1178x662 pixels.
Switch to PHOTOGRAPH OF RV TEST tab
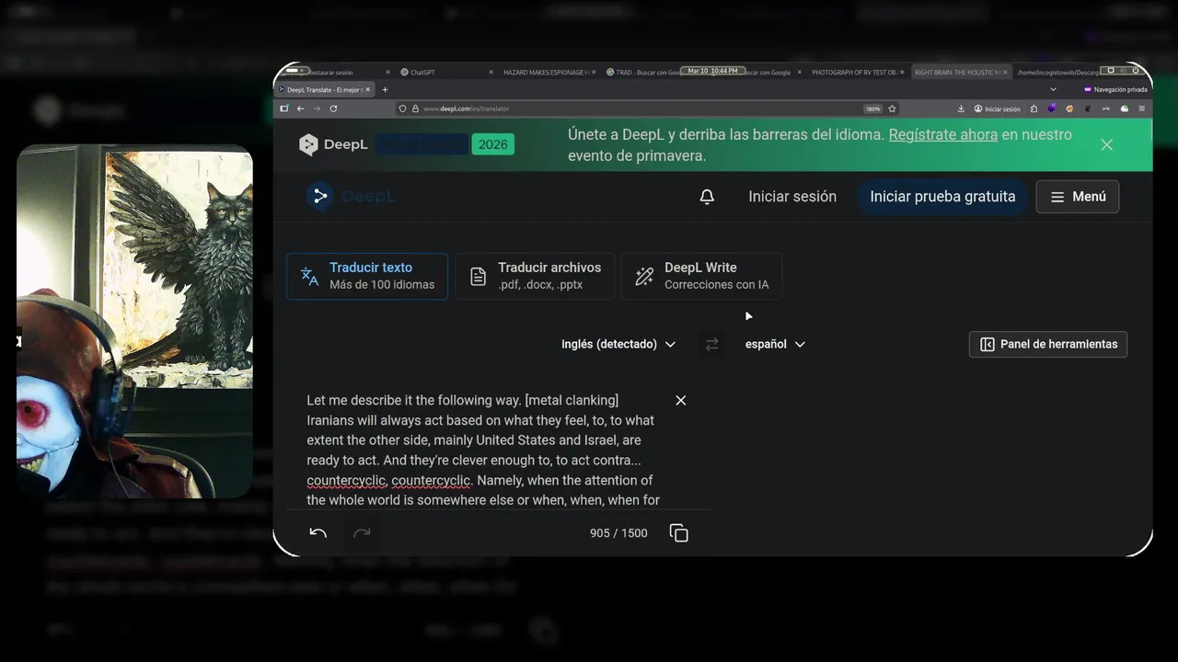pos(860,72)
